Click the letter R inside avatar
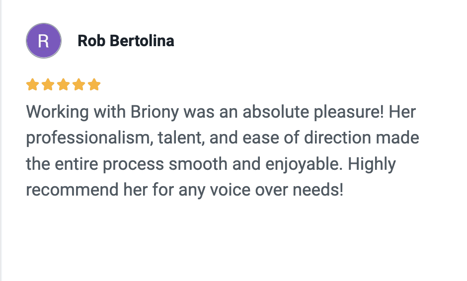The image size is (467, 281). [44, 41]
